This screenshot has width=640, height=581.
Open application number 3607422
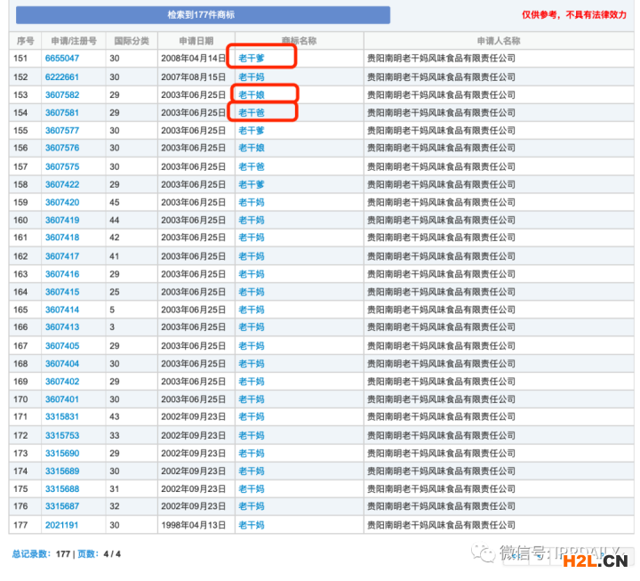pos(62,185)
